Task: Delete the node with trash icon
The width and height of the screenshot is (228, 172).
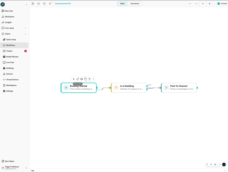Action: coord(89,79)
